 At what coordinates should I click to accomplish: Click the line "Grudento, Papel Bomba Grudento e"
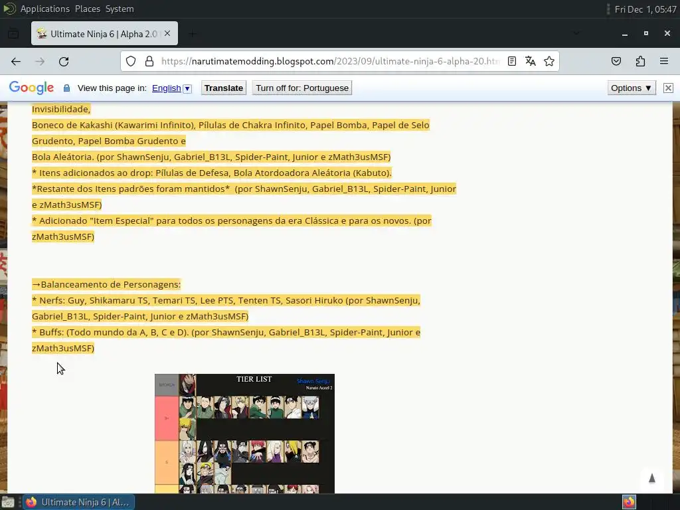109,141
